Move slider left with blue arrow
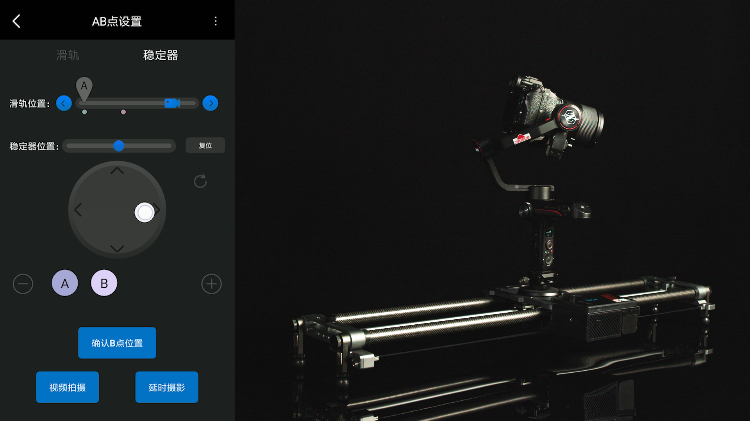 (64, 103)
